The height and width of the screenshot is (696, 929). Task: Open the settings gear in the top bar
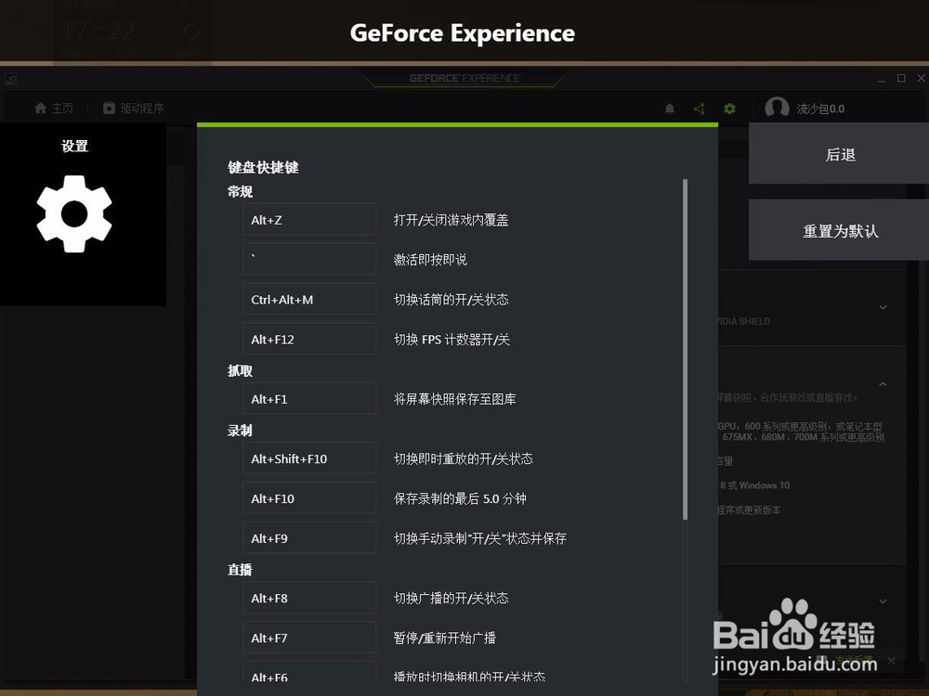pos(729,109)
